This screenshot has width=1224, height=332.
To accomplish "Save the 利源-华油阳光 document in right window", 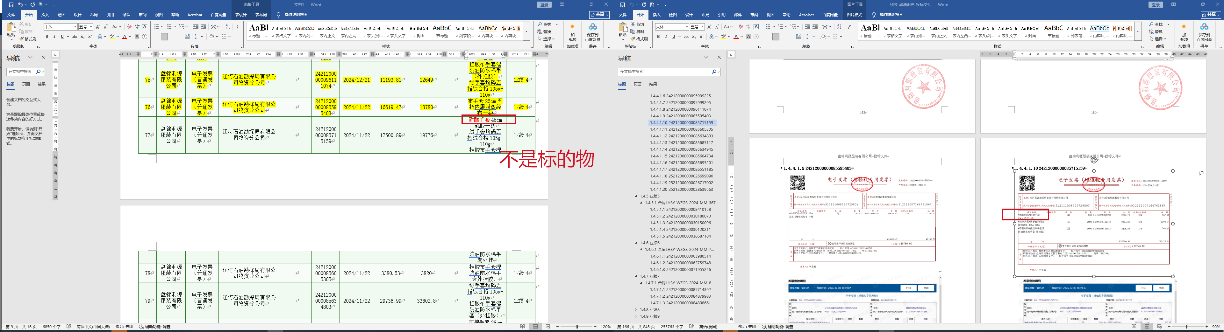I will coord(622,5).
